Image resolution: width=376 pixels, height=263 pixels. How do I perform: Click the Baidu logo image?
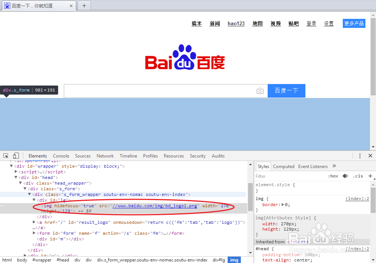point(185,57)
